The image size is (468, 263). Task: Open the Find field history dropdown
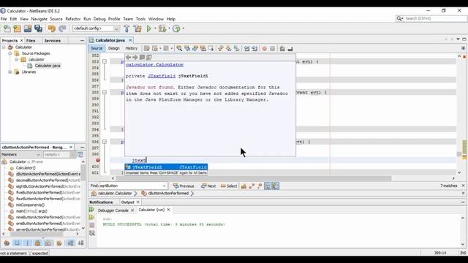pyautogui.click(x=164, y=186)
